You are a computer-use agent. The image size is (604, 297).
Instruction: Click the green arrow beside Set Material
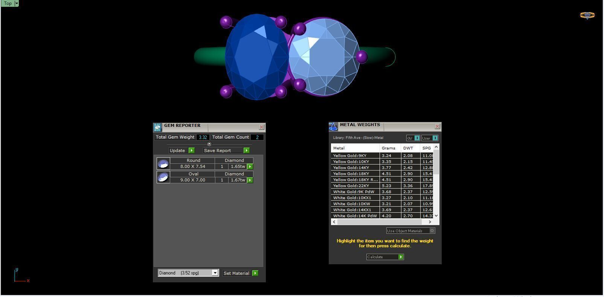point(255,273)
